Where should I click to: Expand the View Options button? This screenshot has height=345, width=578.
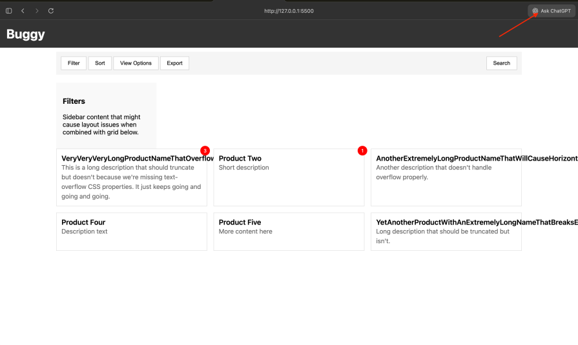pyautogui.click(x=136, y=63)
